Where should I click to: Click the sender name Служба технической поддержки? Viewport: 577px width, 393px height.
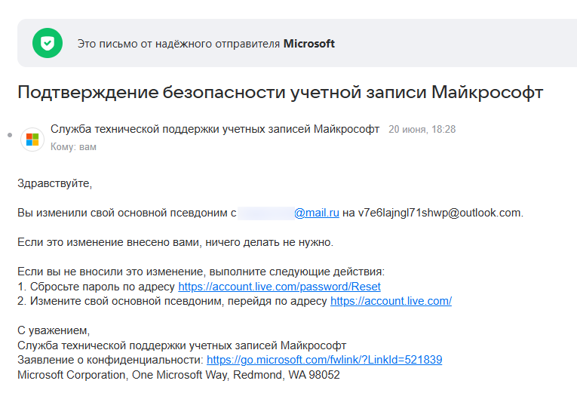pos(215,129)
